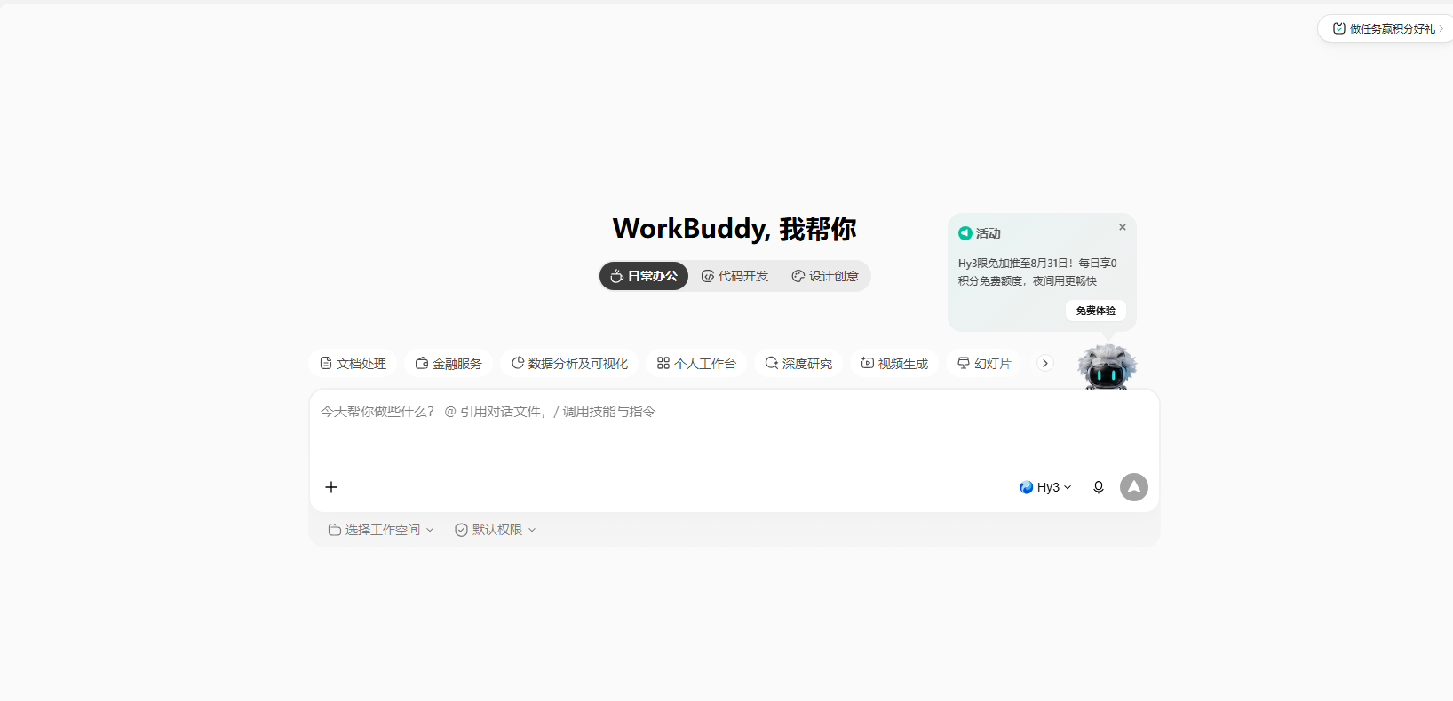This screenshot has width=1453, height=701.
Task: Open the Hy3 model dropdown
Action: (x=1045, y=487)
